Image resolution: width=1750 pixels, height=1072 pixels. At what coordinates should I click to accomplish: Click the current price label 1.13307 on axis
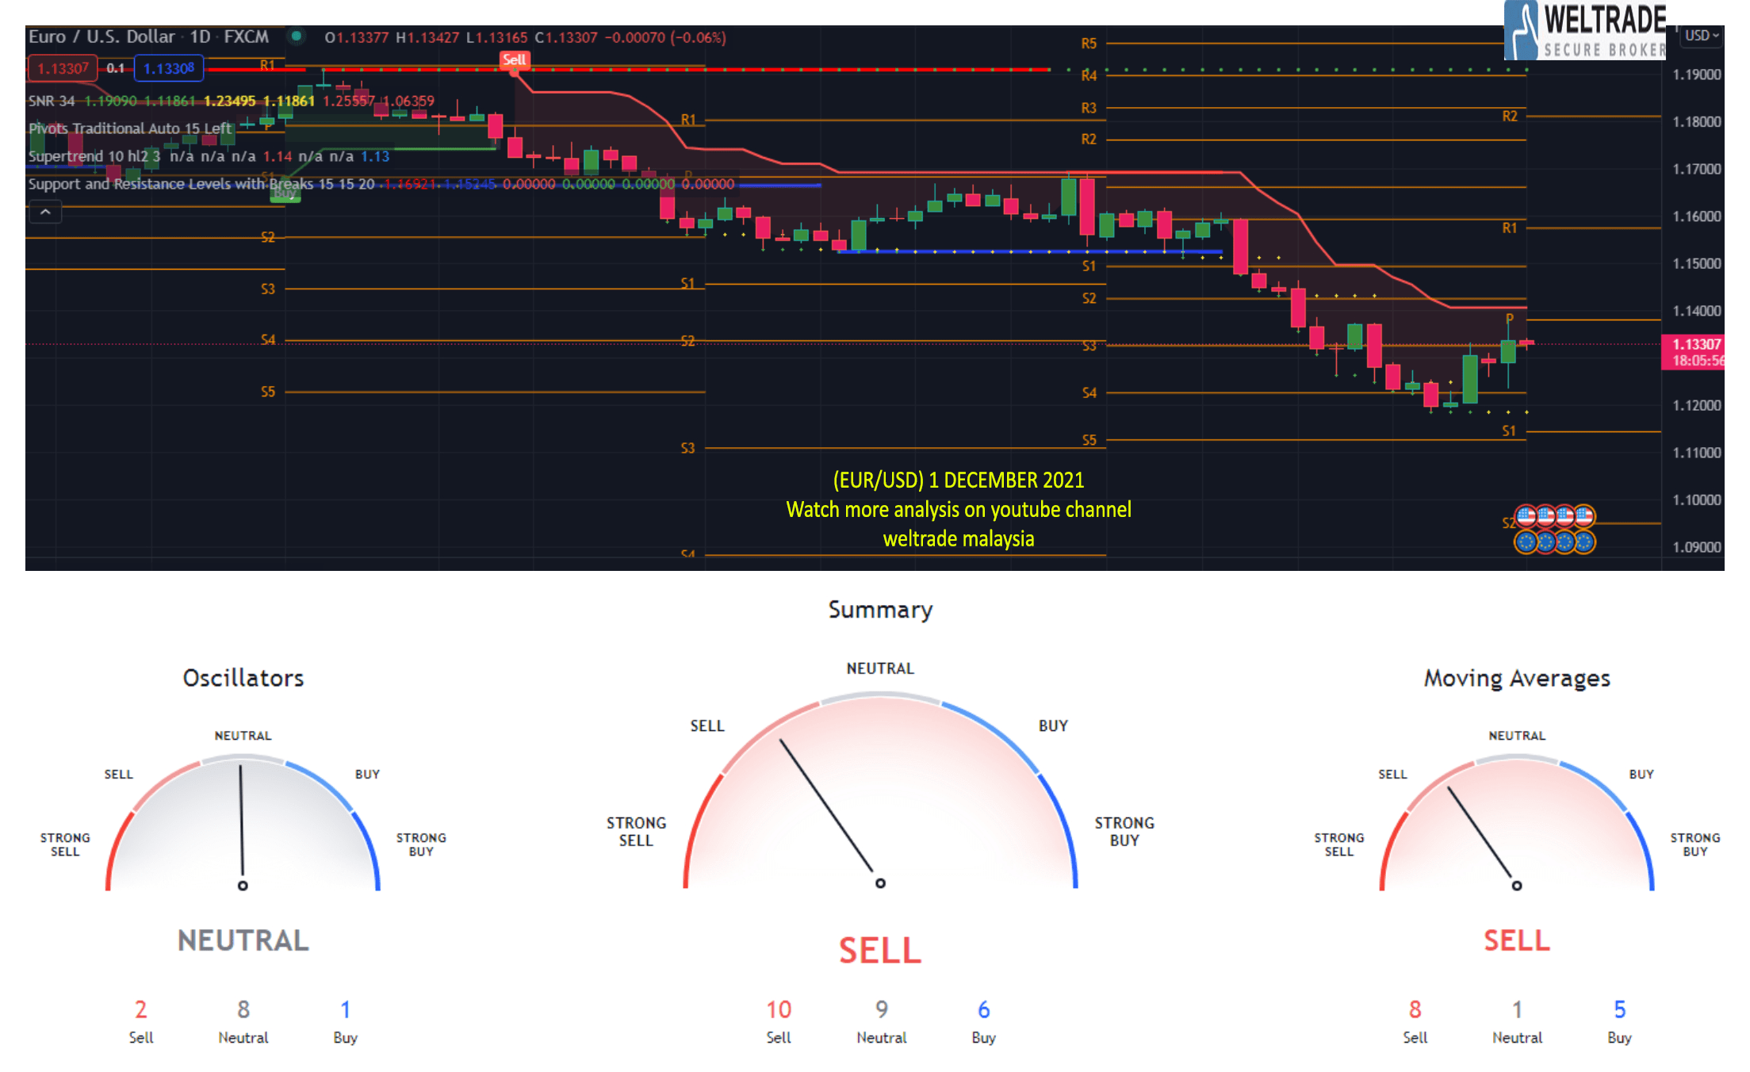pyautogui.click(x=1695, y=344)
